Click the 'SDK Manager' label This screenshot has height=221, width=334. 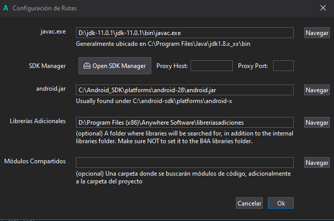click(x=47, y=66)
